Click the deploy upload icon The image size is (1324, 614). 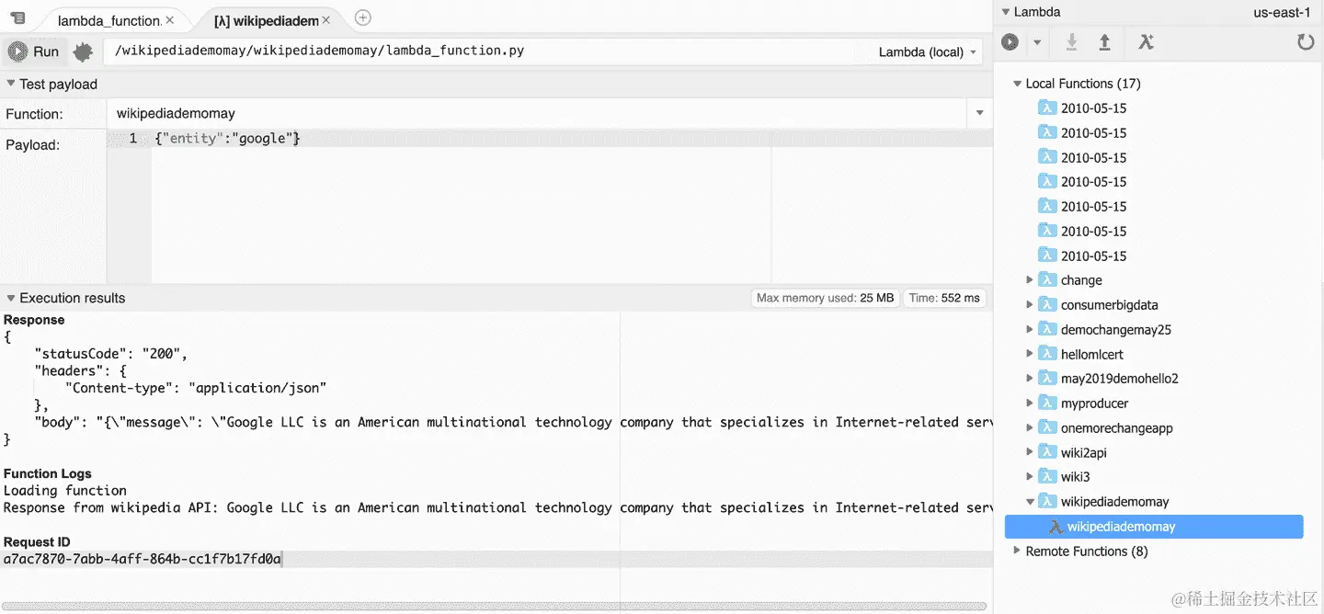click(1105, 42)
